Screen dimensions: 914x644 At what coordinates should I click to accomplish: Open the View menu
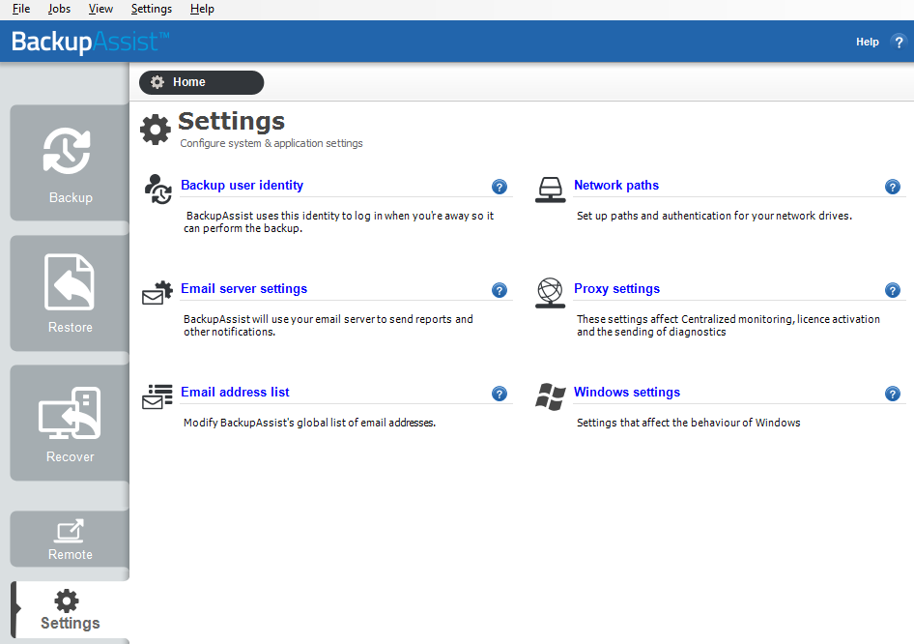pyautogui.click(x=100, y=9)
